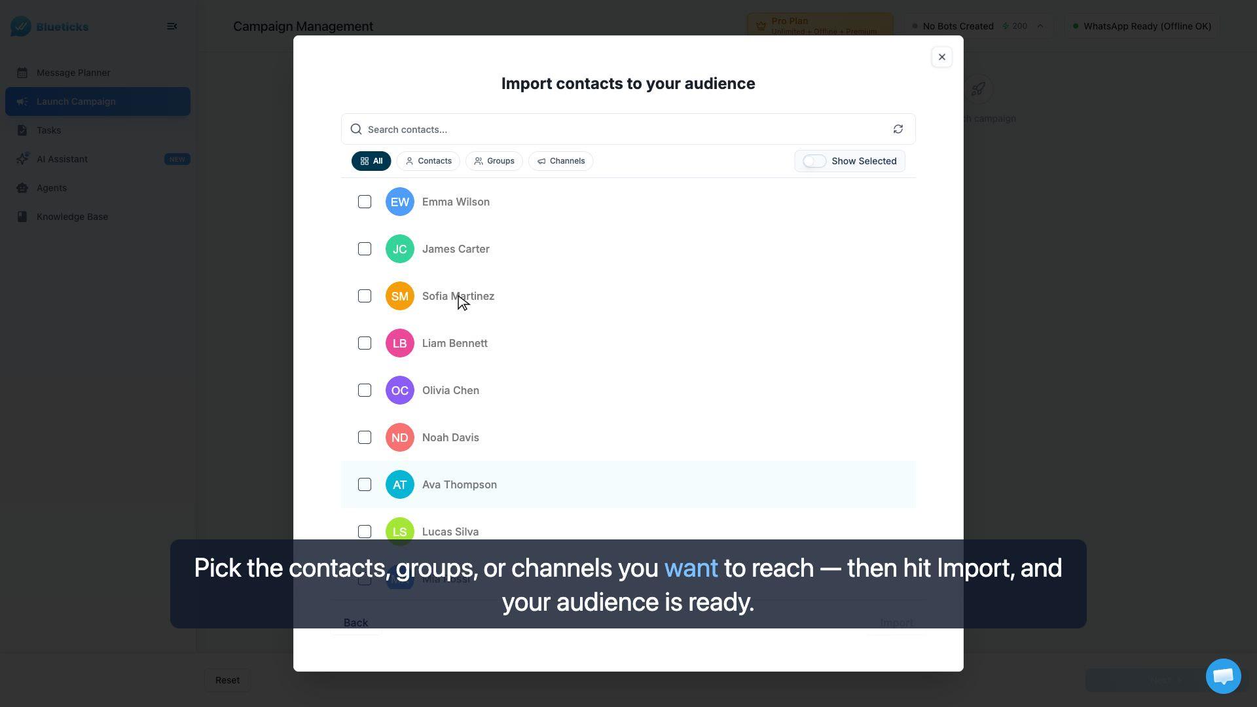The image size is (1257, 707).
Task: Focus the Search contacts field
Action: point(628,129)
